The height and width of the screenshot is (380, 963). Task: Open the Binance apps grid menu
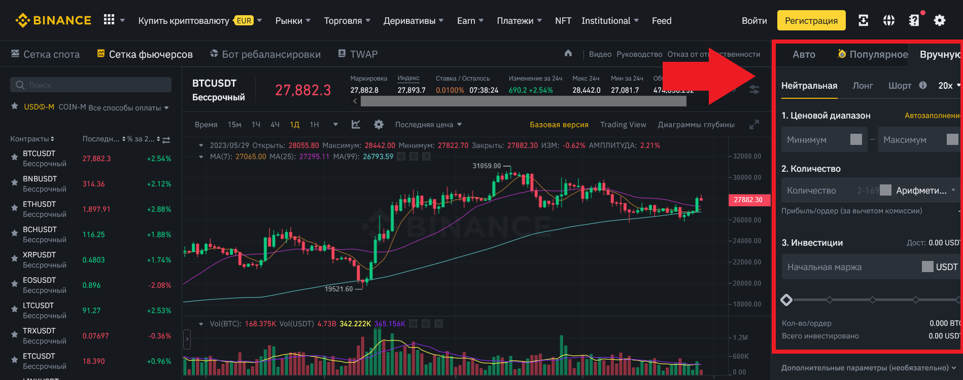(109, 20)
